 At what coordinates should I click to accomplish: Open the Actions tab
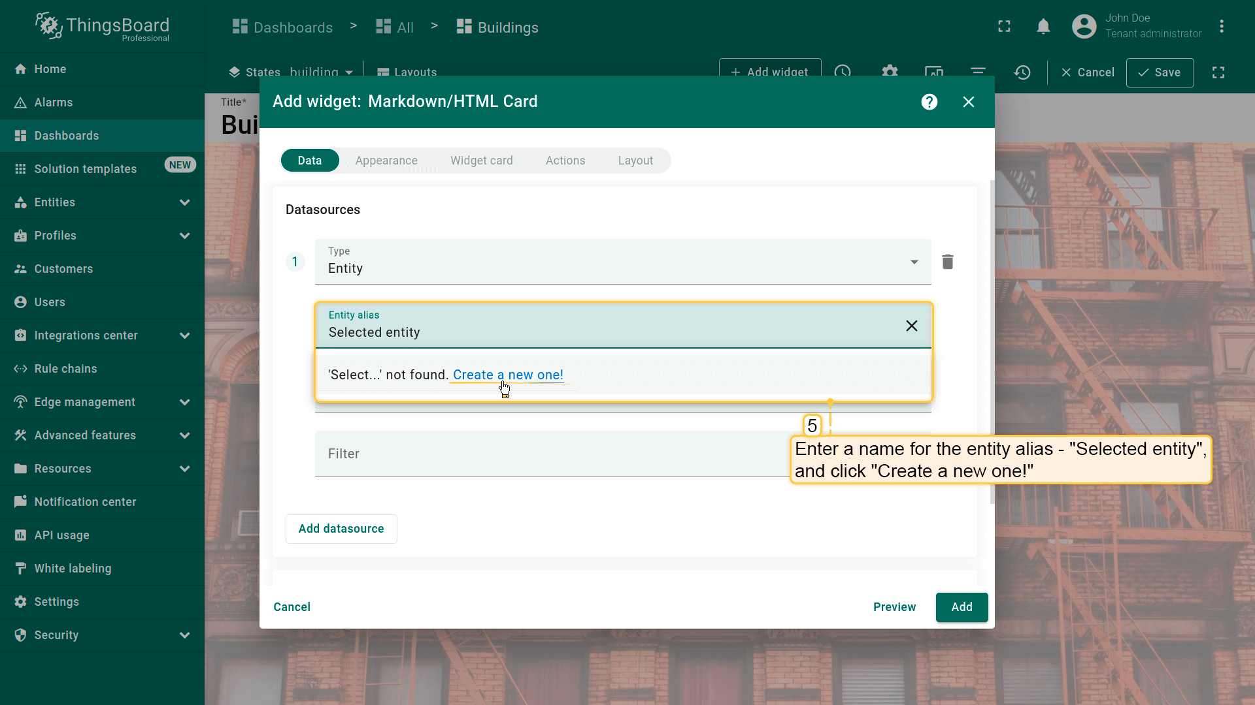(565, 161)
